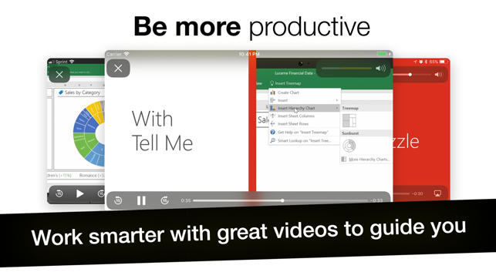Screen dimensions: 496x279
Task: Close the left Sales by Category video
Action: click(59, 75)
